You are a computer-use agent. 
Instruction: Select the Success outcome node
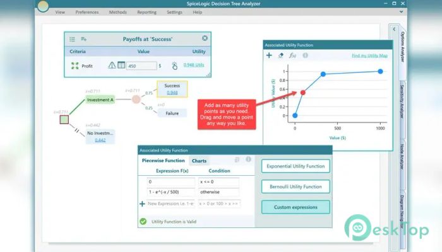[172, 89]
